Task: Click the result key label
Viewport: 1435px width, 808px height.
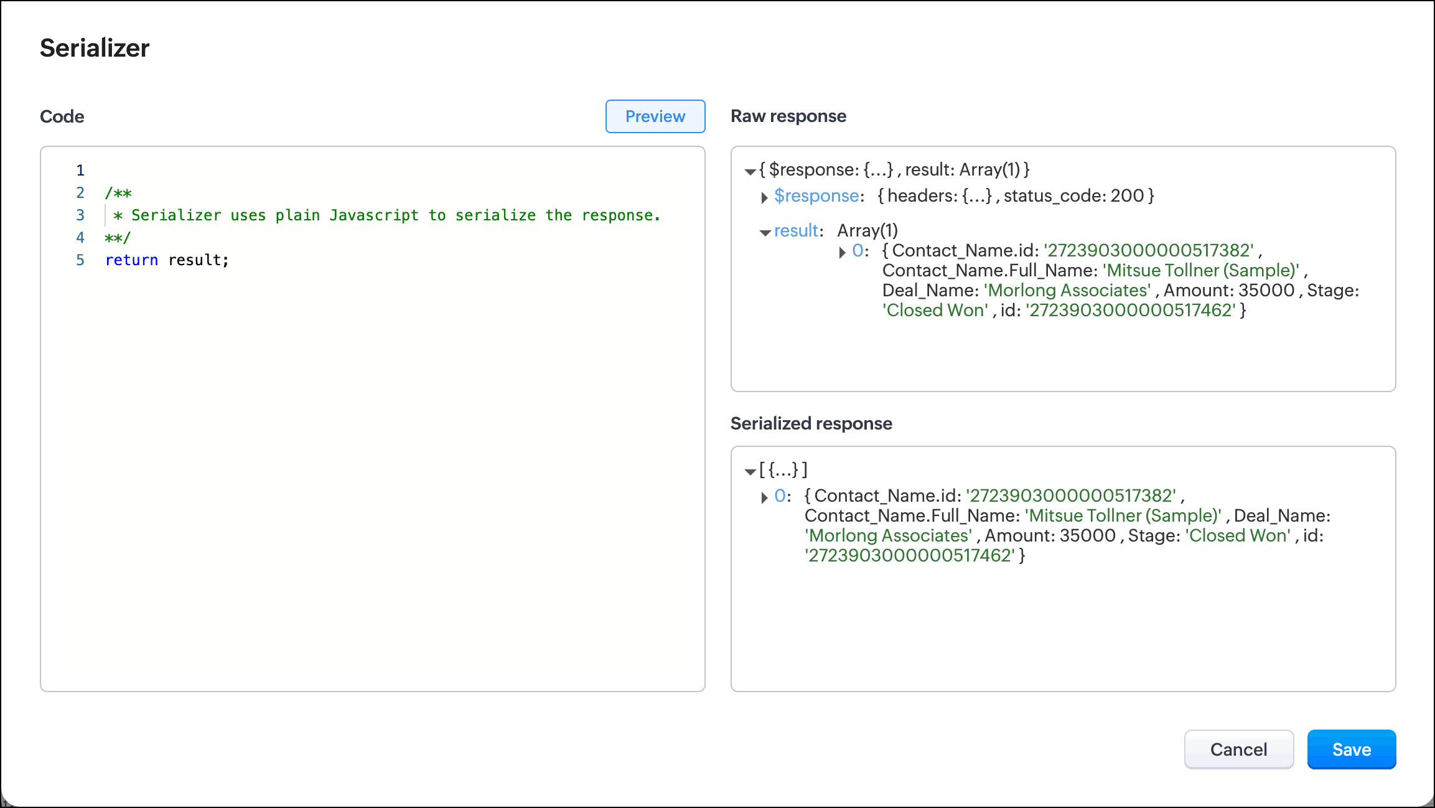Action: (796, 231)
